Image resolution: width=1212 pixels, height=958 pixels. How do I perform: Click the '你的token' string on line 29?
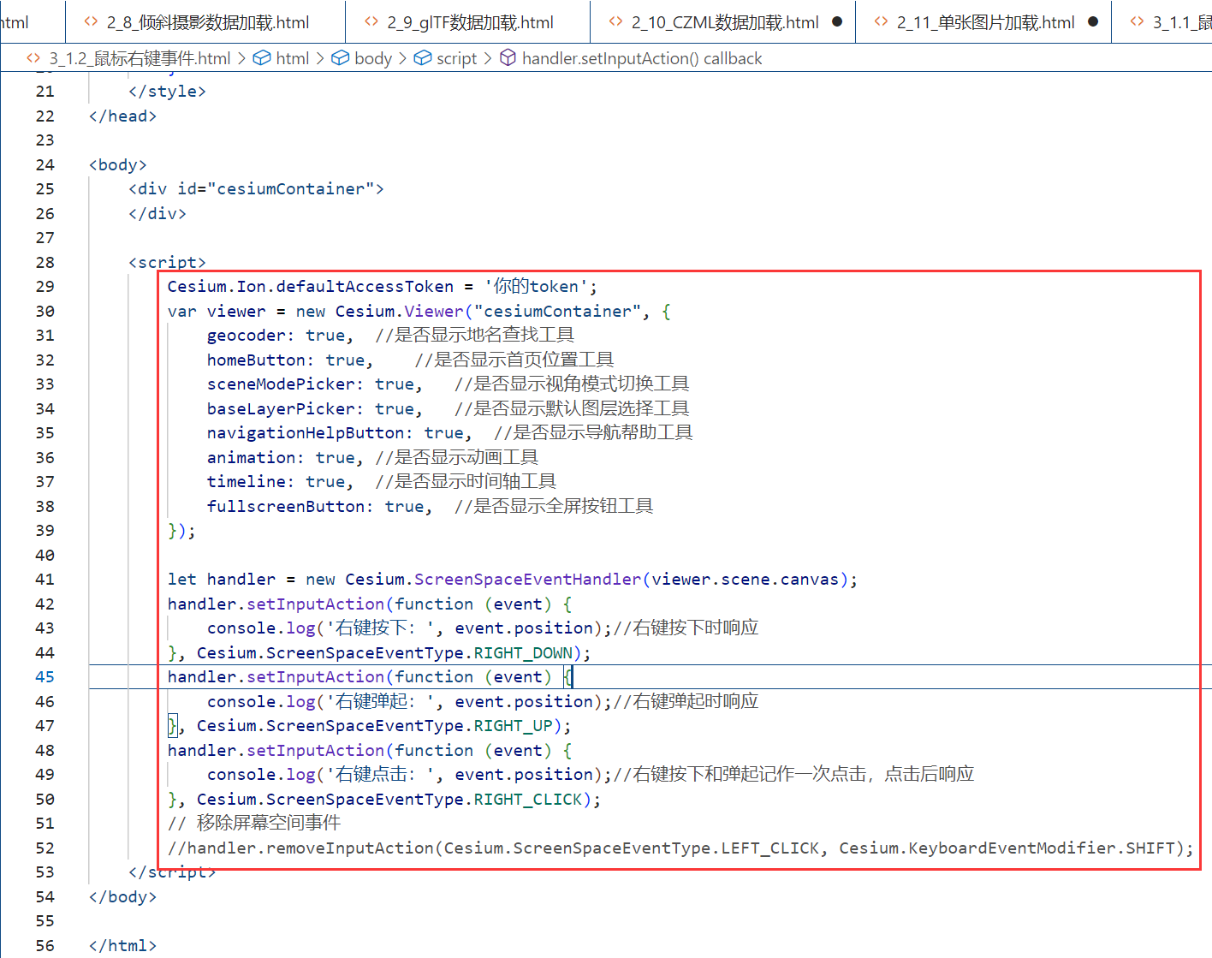[536, 287]
